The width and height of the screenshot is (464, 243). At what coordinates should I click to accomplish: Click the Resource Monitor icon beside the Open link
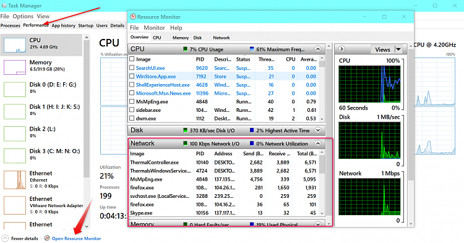click(x=47, y=238)
